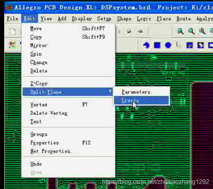Click the colorful ratsnest icon on second toolbar
213x189 pixels.
pos(12,45)
